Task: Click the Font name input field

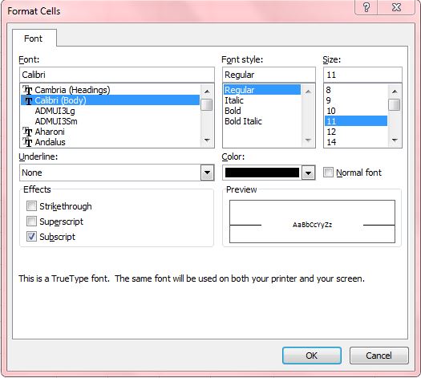Action: [117, 75]
